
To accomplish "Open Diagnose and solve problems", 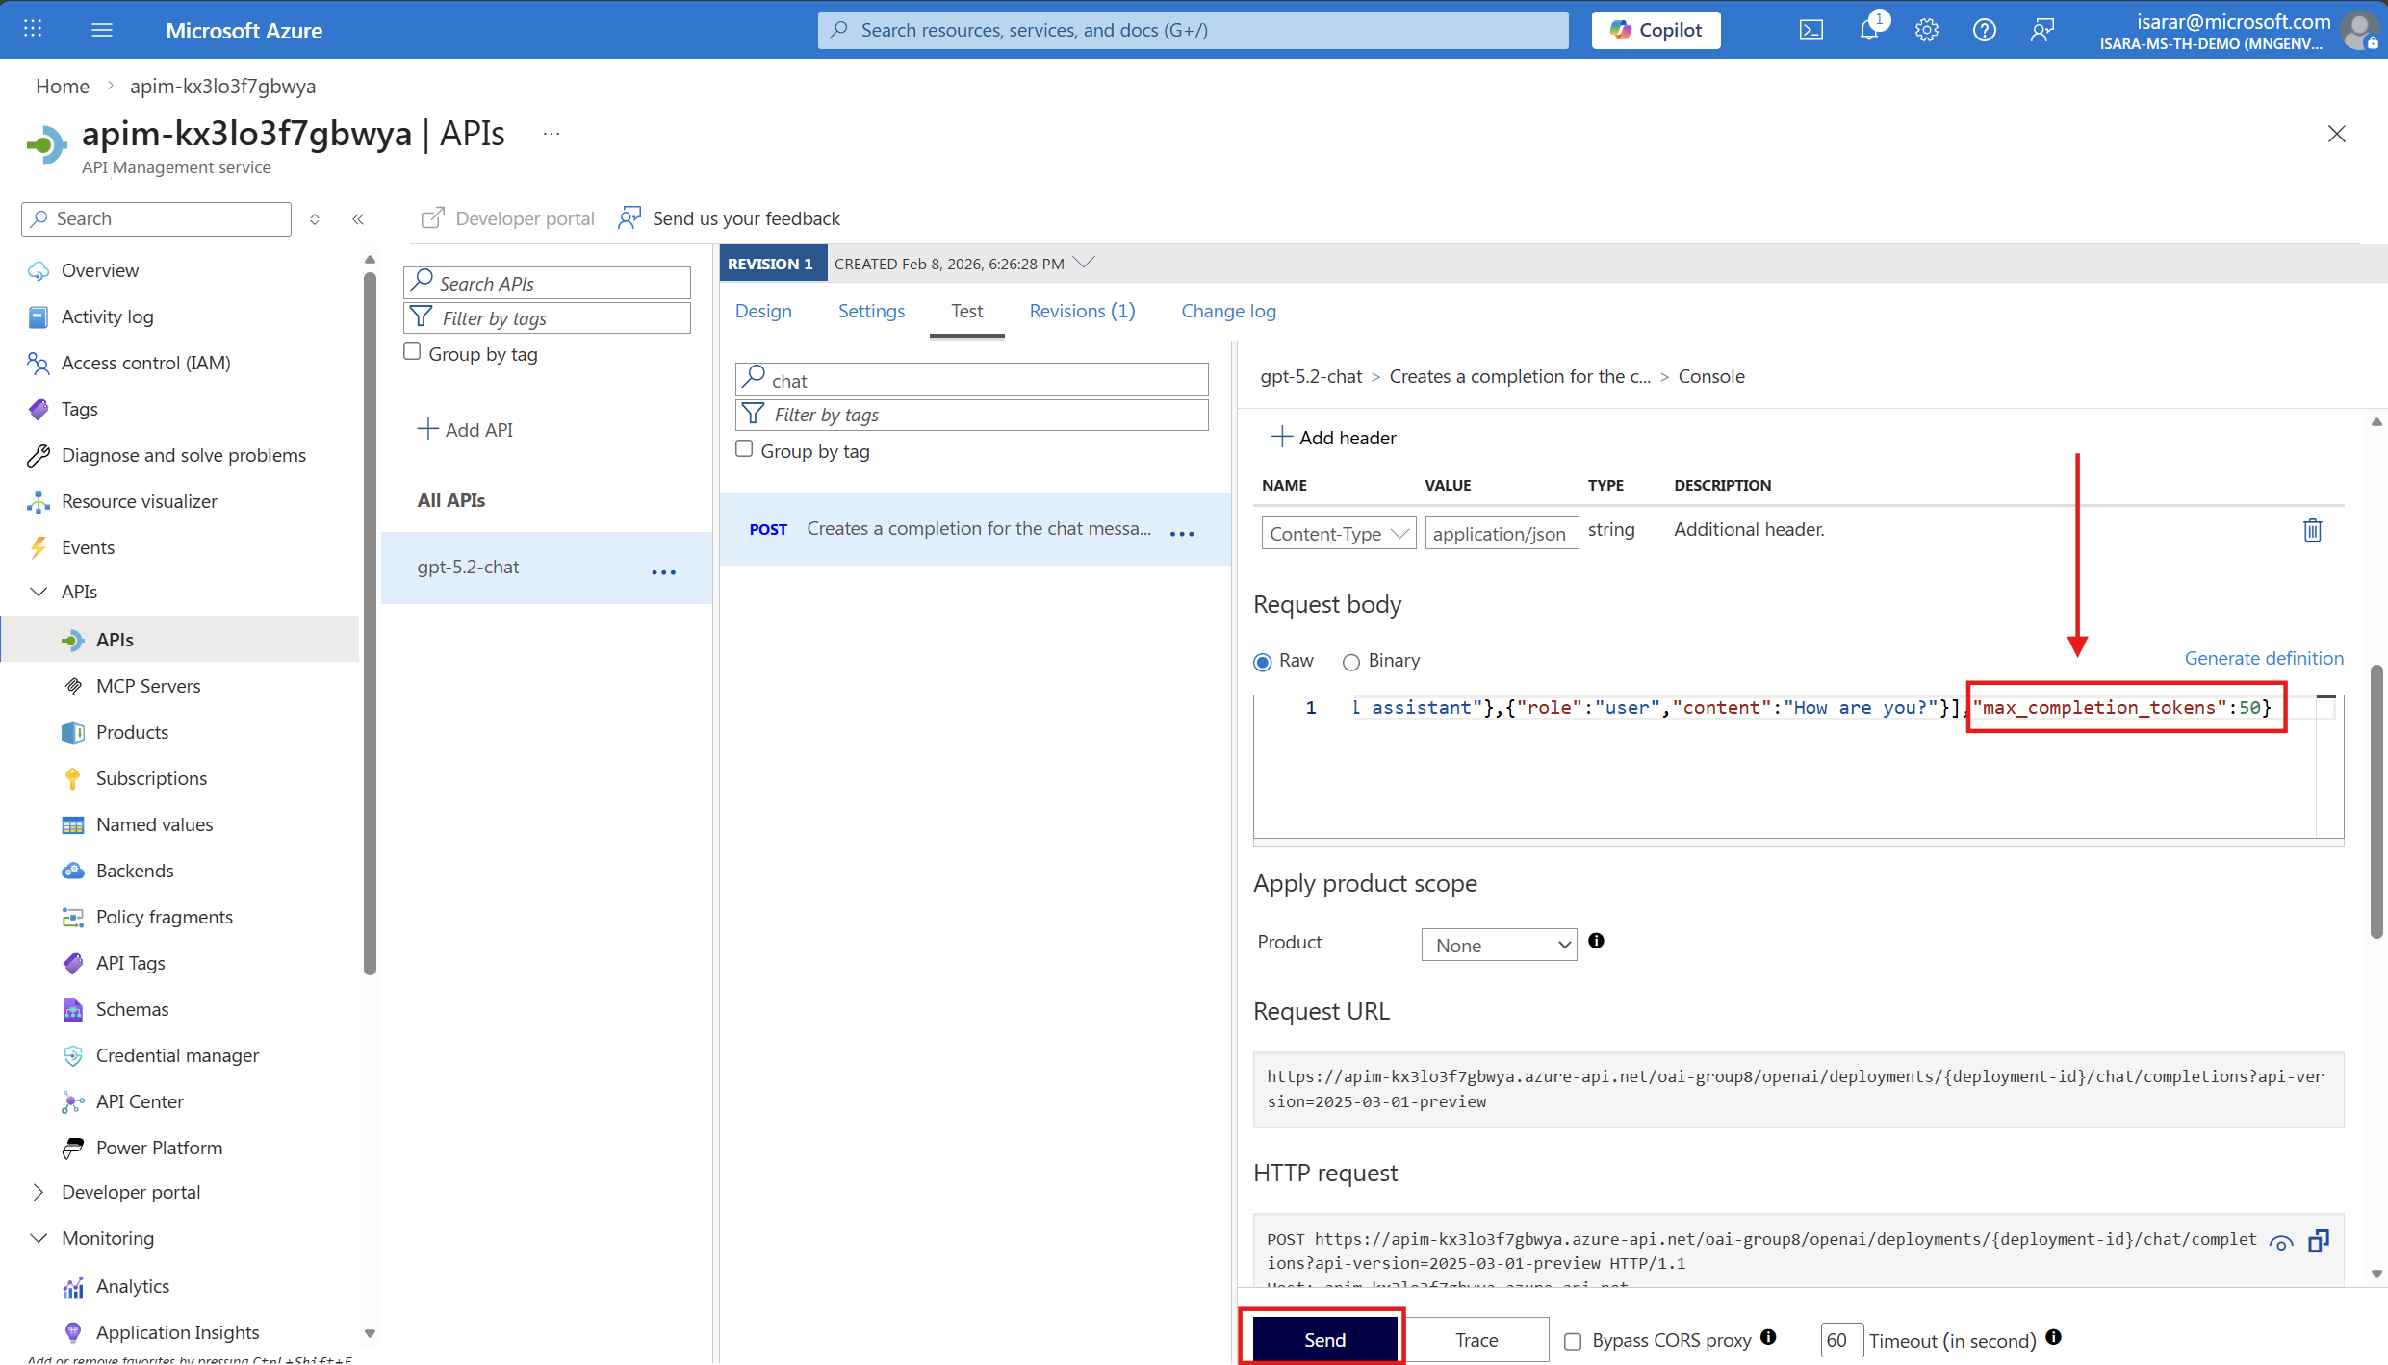I will point(184,455).
